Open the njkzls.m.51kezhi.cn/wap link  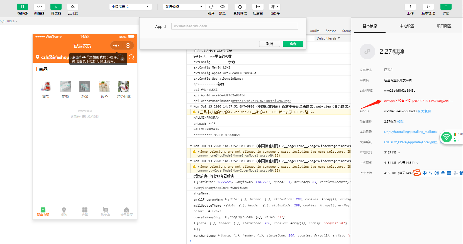pos(261,101)
